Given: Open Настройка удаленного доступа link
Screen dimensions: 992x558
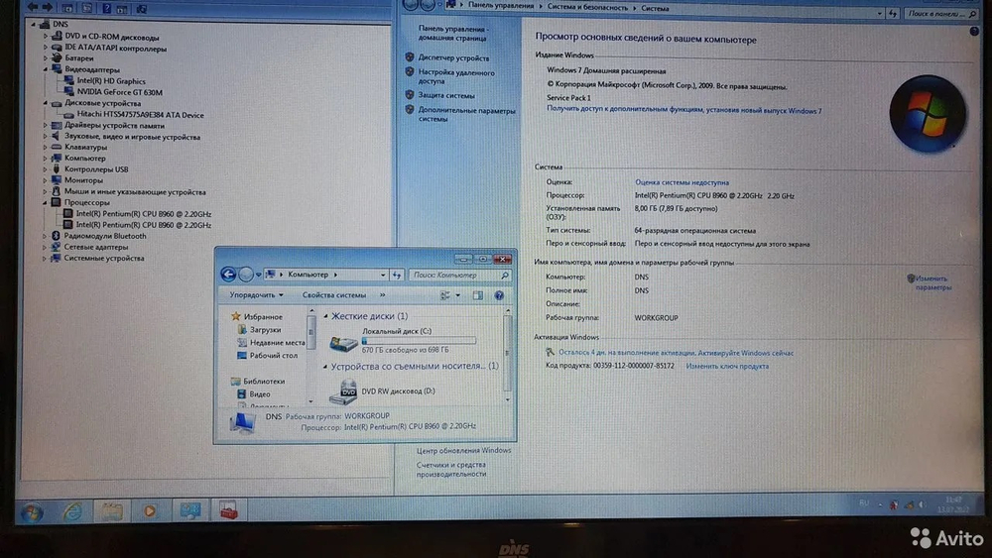Looking at the screenshot, I should 456,77.
